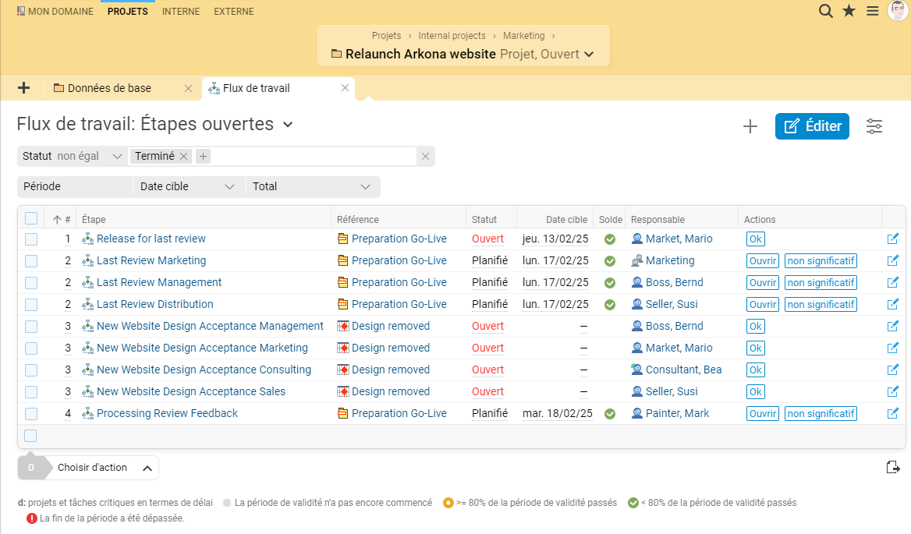Viewport: 911px width, 534px height.
Task: Sort by the Date cible column header
Action: pyautogui.click(x=566, y=219)
